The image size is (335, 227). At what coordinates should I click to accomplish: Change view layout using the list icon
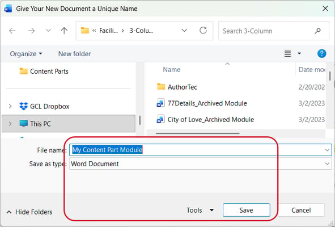coord(287,53)
